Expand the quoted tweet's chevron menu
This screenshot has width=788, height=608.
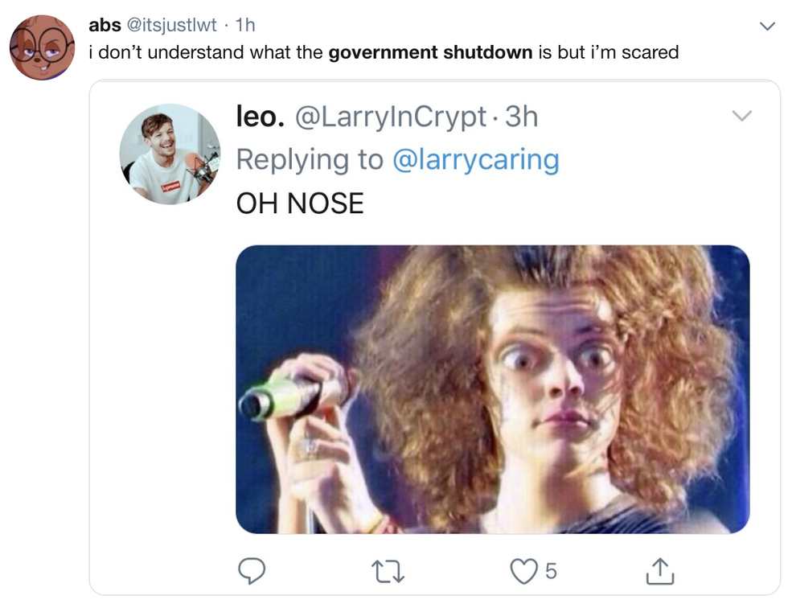[x=741, y=117]
